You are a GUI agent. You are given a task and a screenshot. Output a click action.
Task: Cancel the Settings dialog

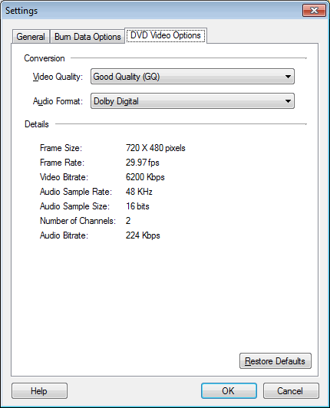point(291,391)
